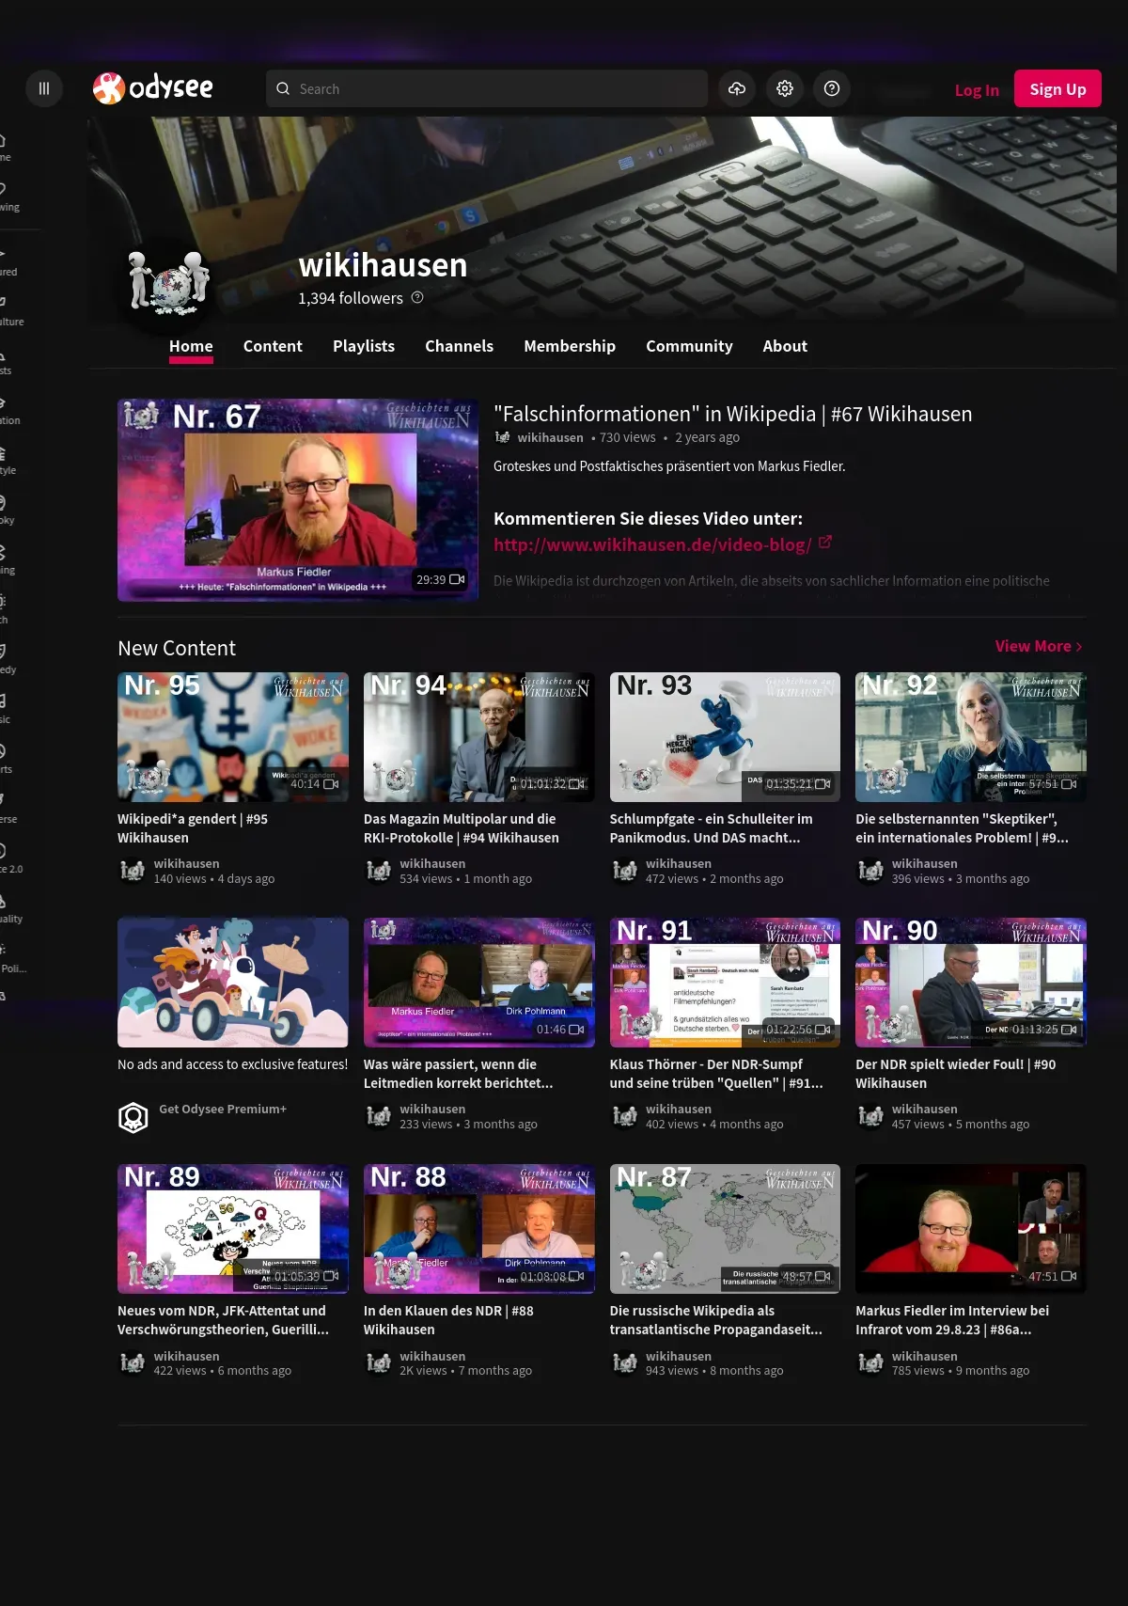Open the Odysee logo homepage
1128x1606 pixels.
click(x=153, y=88)
